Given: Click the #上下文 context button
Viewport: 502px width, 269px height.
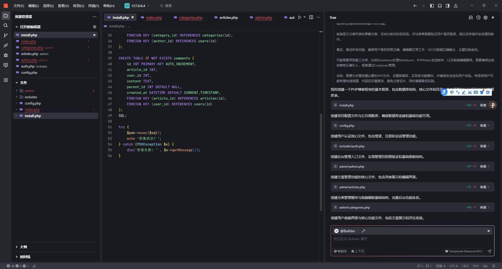Looking at the screenshot, I should coord(358,251).
